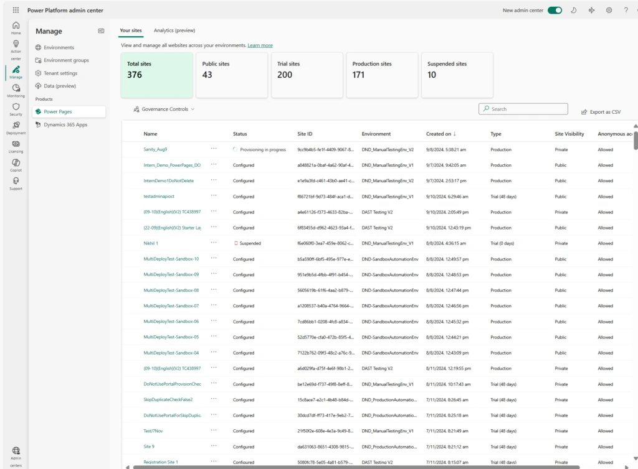This screenshot has width=638, height=469.
Task: Open the Learn more link
Action: click(260, 45)
